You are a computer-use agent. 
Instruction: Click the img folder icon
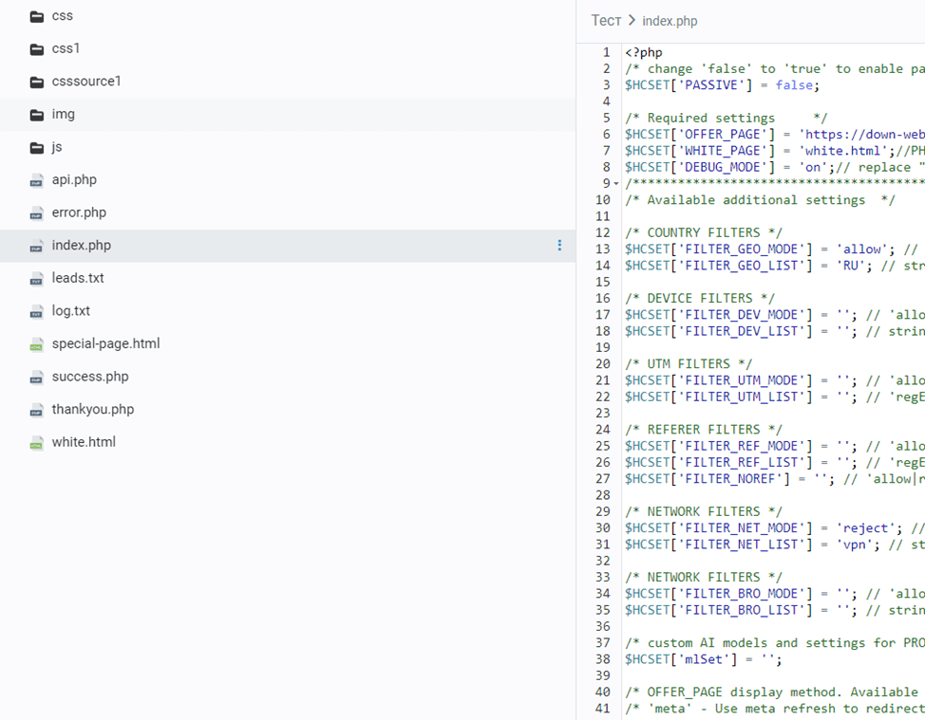pyautogui.click(x=37, y=115)
